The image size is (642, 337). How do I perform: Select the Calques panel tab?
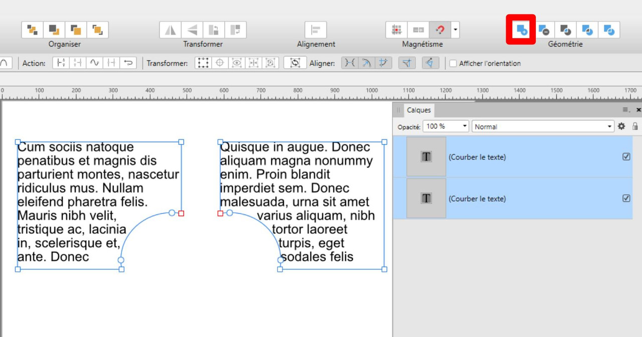click(419, 110)
